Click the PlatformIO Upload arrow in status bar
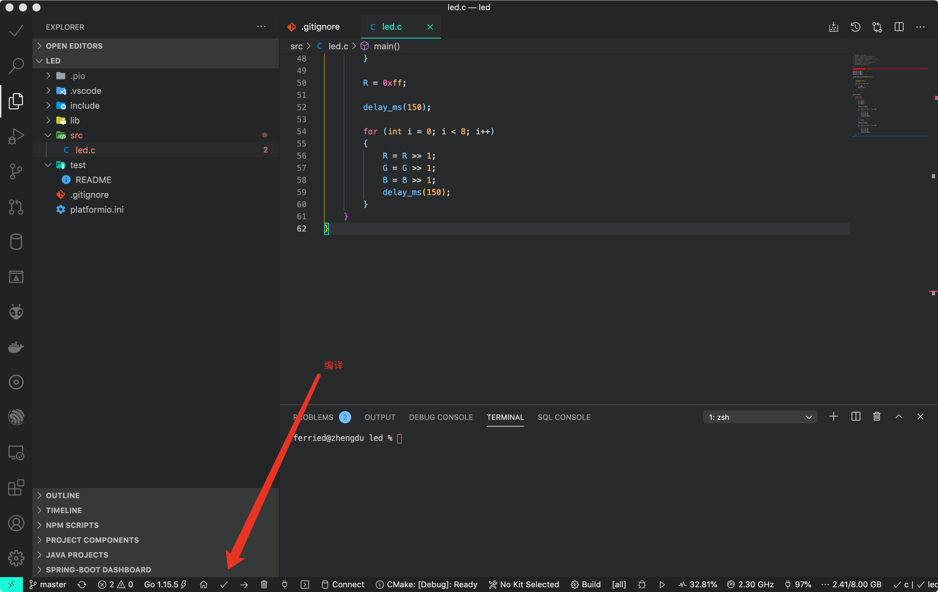The width and height of the screenshot is (938, 592). click(x=244, y=584)
